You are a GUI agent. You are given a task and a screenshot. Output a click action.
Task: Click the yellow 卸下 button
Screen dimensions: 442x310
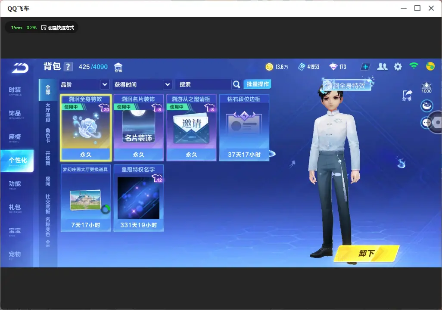[x=367, y=253]
